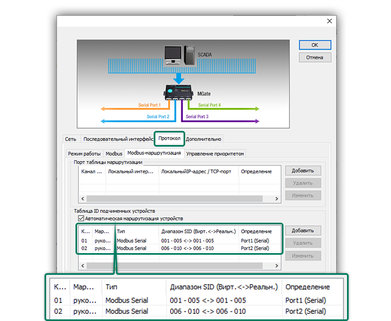This screenshot has width=391, height=321.
Task: Switch to the 'Сеть' tab
Action: [x=70, y=139]
